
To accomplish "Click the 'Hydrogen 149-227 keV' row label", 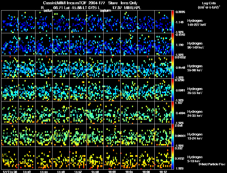I will click(x=196, y=23).
